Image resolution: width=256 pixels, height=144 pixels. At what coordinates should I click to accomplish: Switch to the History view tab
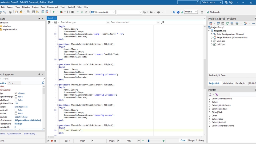201,140
